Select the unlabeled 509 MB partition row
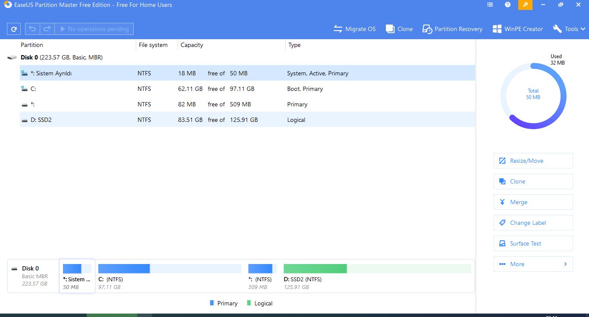Screen dimensions: 589x317 [248, 104]
